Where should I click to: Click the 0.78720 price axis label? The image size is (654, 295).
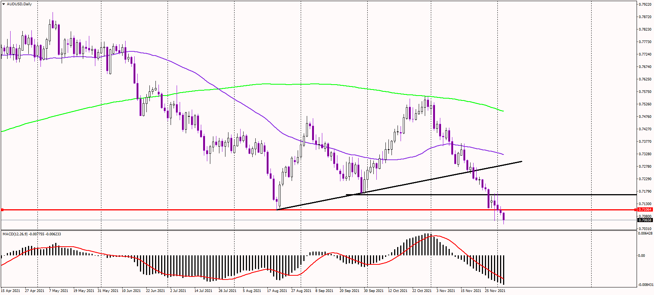tap(645, 17)
